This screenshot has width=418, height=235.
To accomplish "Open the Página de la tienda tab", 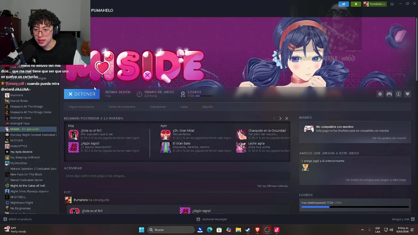I will pos(81,107).
